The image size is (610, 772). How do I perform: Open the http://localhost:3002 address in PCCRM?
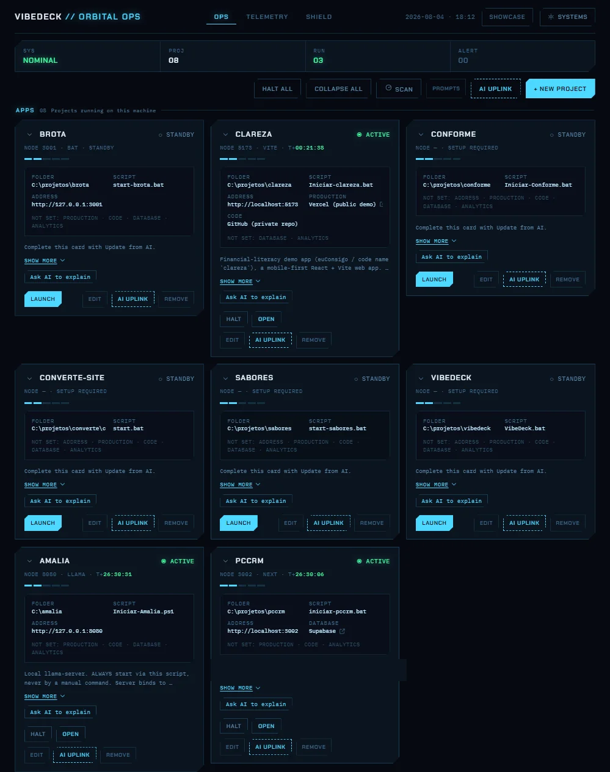[x=263, y=631]
